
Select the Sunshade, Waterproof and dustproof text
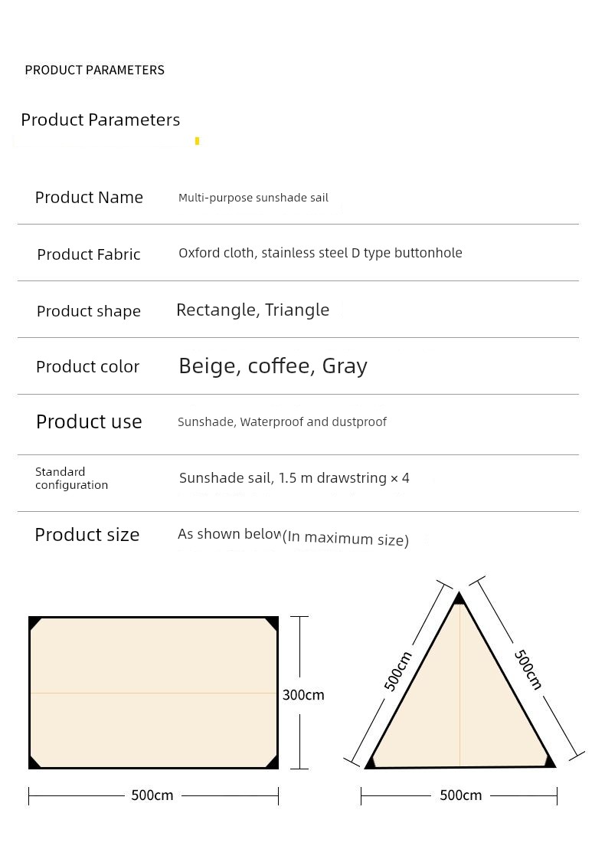click(x=282, y=422)
